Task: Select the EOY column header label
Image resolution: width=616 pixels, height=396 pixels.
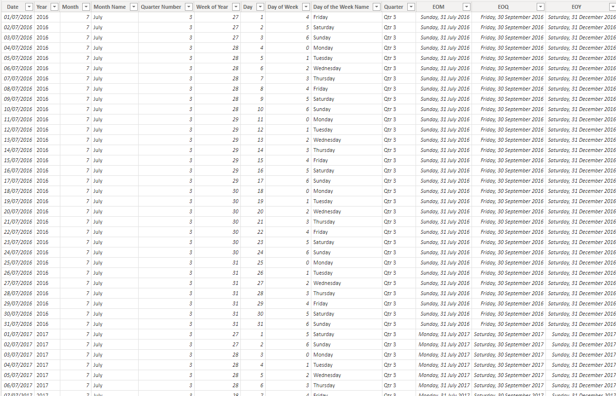Action: point(577,7)
